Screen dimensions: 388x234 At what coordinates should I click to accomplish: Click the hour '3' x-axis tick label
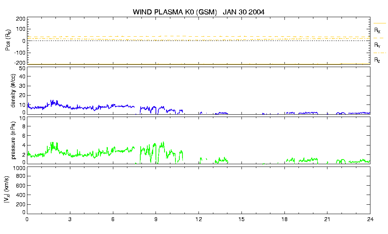click(x=70, y=219)
